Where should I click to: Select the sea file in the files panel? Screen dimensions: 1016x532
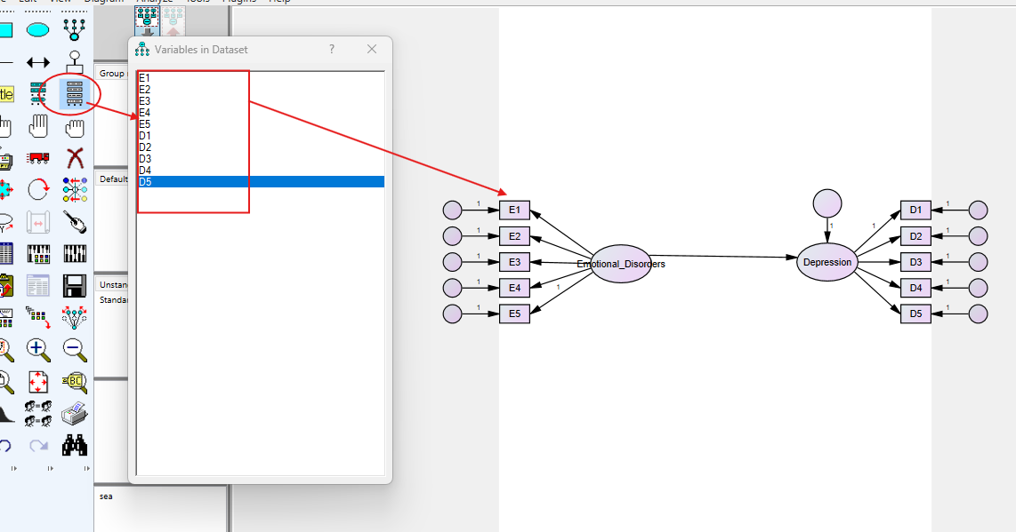coord(107,496)
